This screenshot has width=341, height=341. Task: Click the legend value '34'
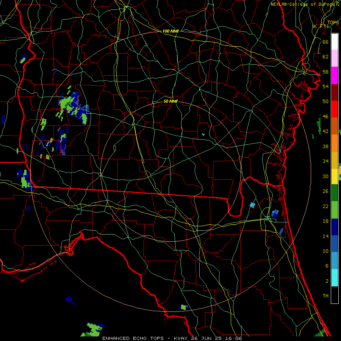point(325,161)
